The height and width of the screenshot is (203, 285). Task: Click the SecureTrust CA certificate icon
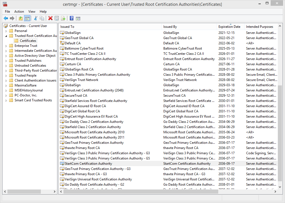coord(62,95)
